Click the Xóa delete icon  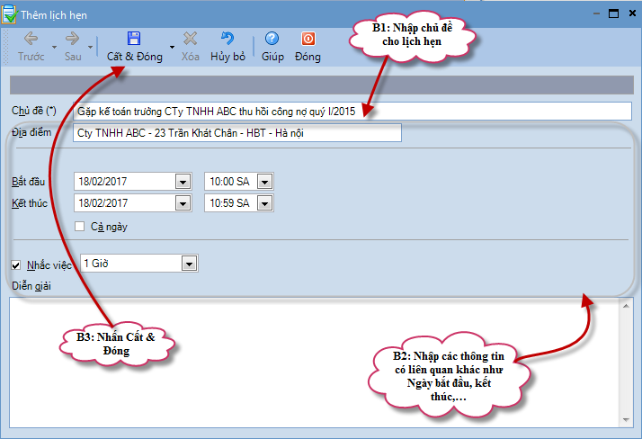[x=190, y=39]
